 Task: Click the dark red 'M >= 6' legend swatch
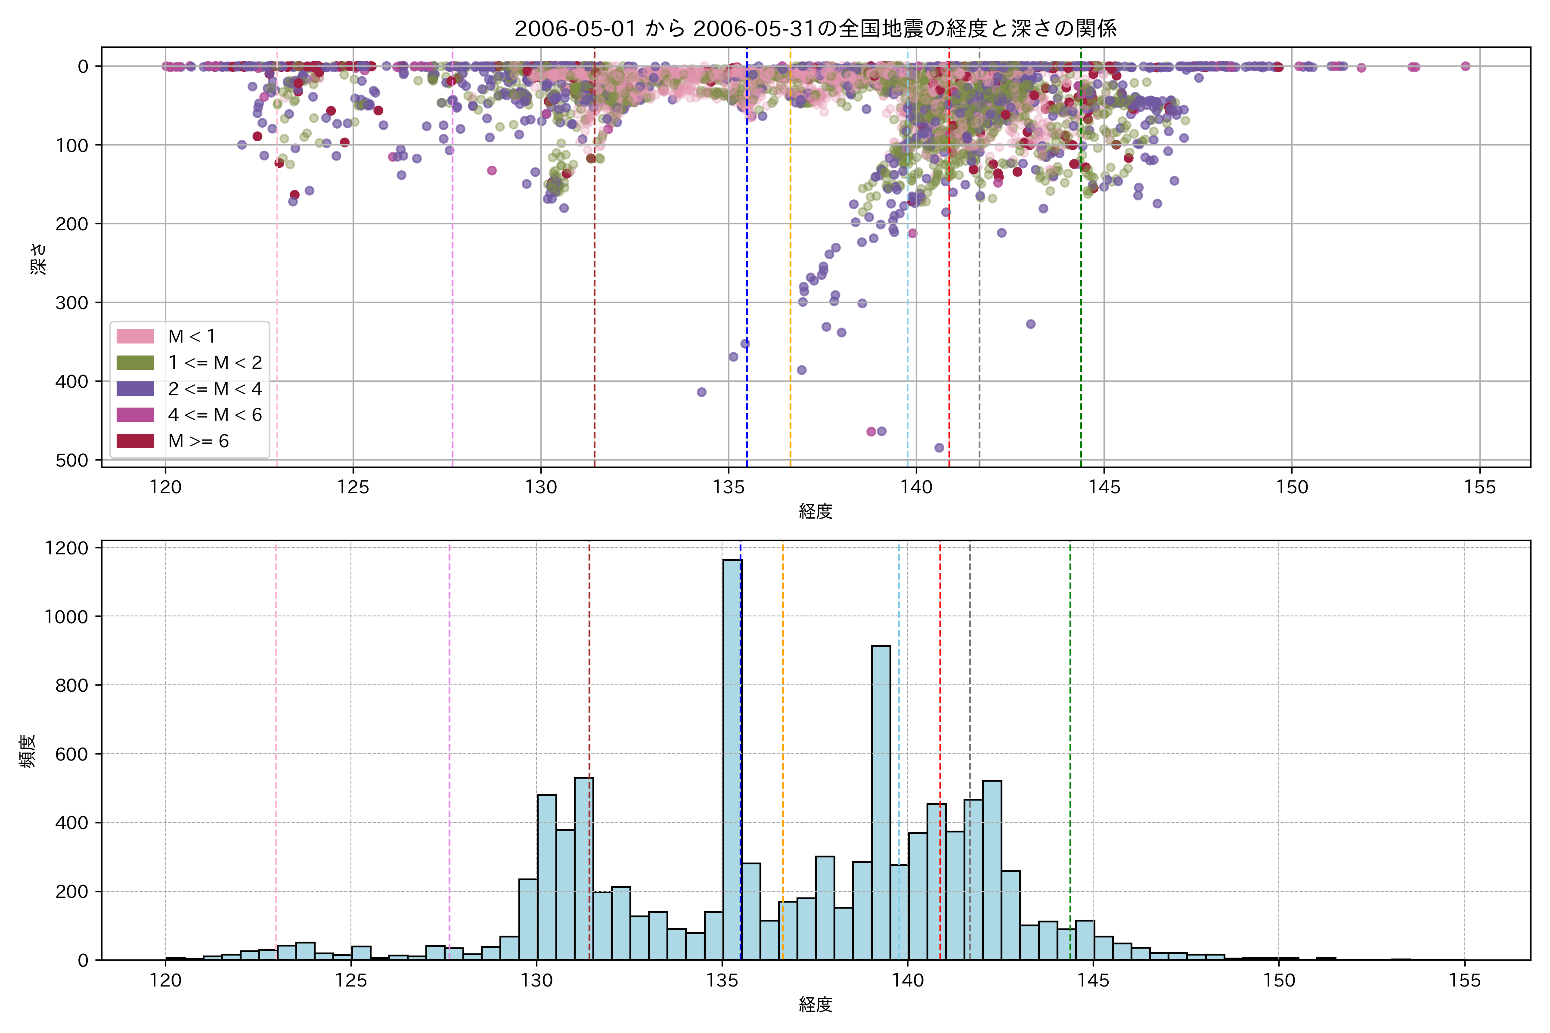pos(135,442)
